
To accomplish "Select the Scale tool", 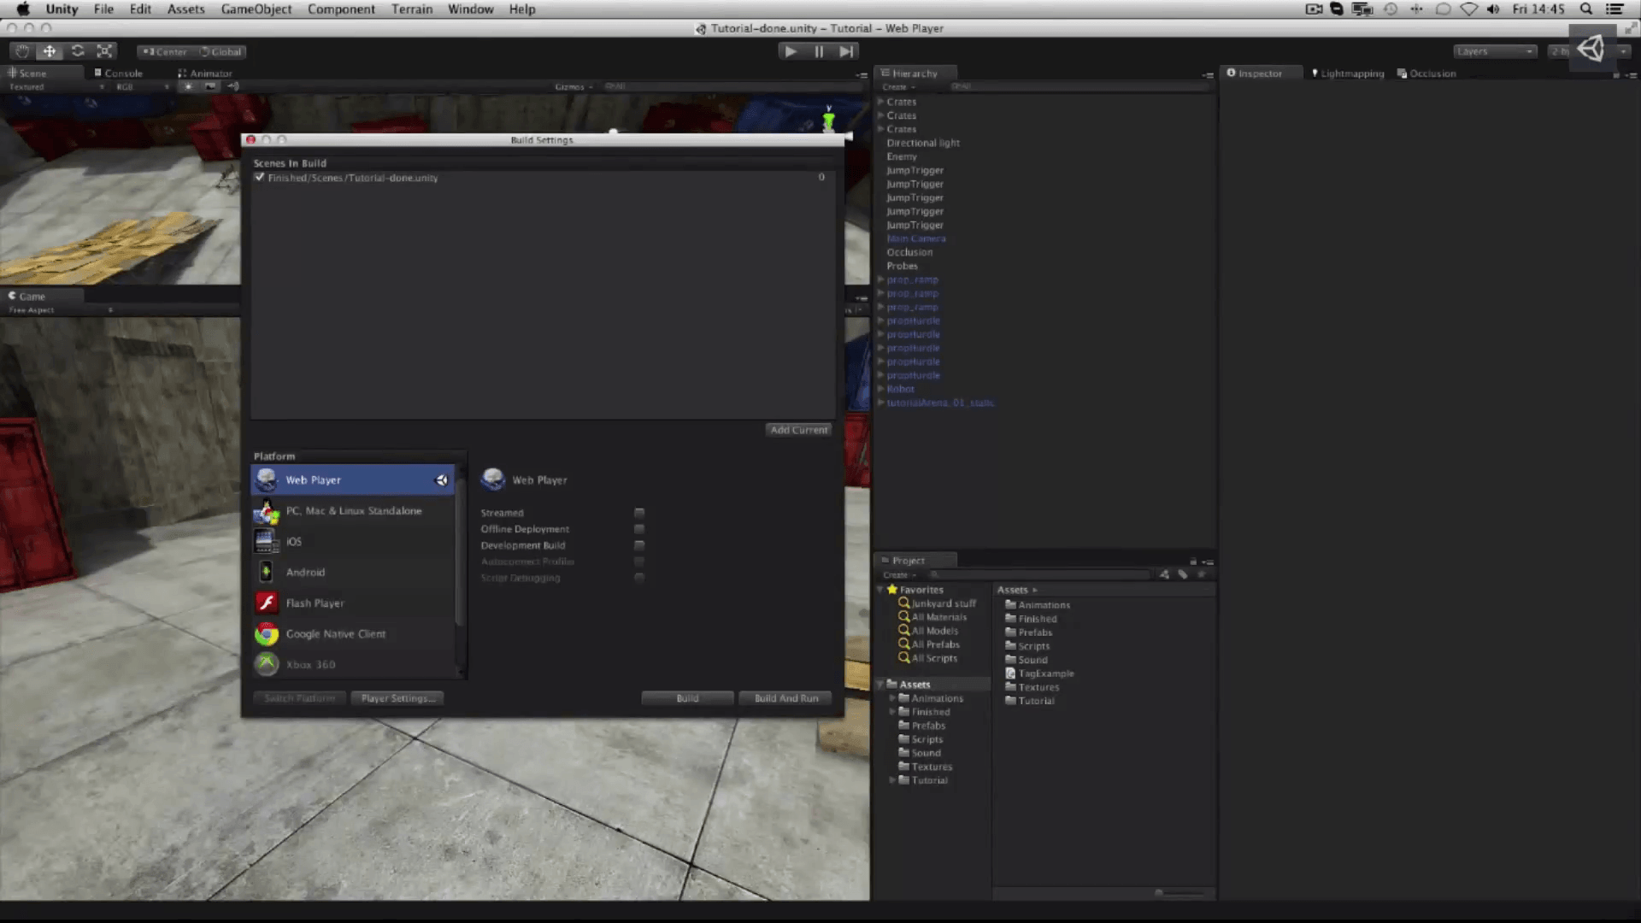I will pos(104,51).
